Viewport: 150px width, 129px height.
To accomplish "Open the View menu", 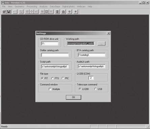I will tap(10, 6).
